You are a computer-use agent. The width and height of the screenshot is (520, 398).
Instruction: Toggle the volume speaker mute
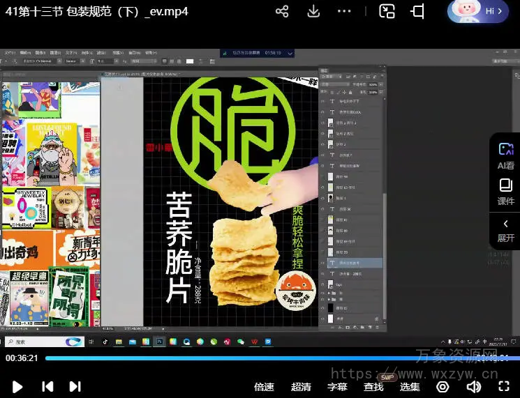(x=474, y=386)
